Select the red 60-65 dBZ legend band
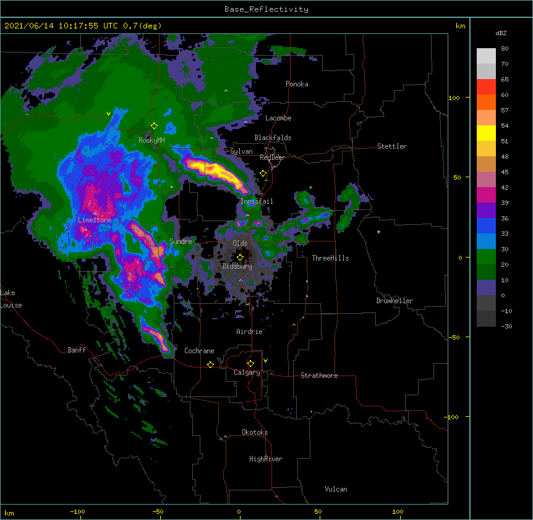The height and width of the screenshot is (520, 533). point(486,87)
